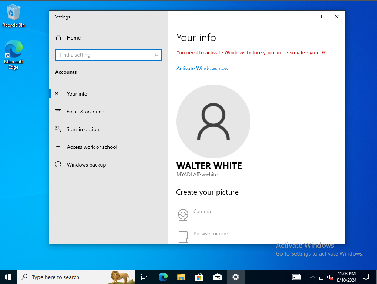Image resolution: width=377 pixels, height=284 pixels.
Task: Go to Settings Home
Action: point(74,38)
